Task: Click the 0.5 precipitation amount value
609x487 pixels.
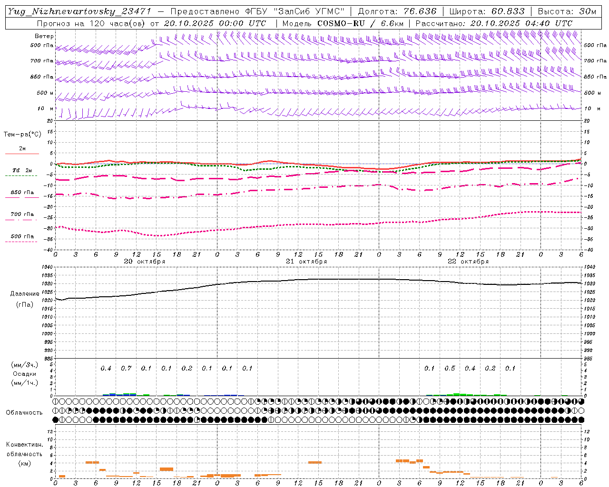Action: coord(450,368)
